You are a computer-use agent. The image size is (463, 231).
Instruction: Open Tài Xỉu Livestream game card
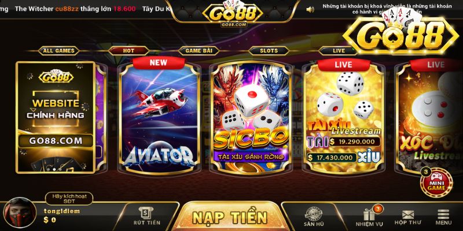pos(344,118)
